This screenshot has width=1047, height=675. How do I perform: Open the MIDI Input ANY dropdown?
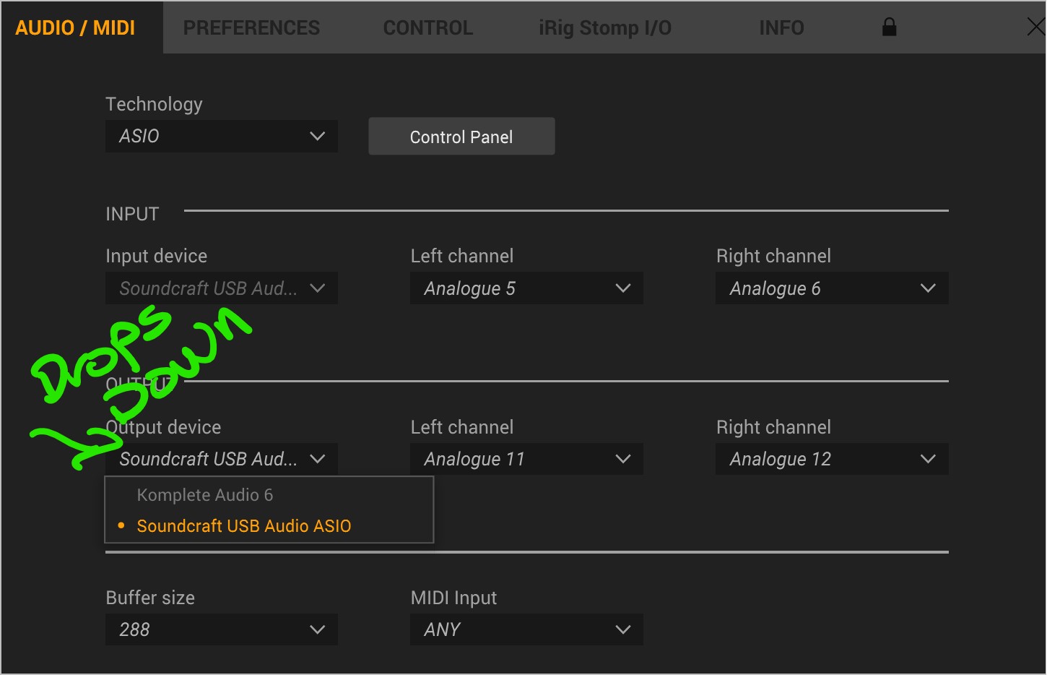pos(526,629)
